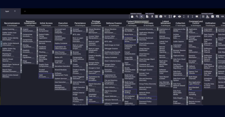Select the Initial Access tactic header

[x=46, y=23]
